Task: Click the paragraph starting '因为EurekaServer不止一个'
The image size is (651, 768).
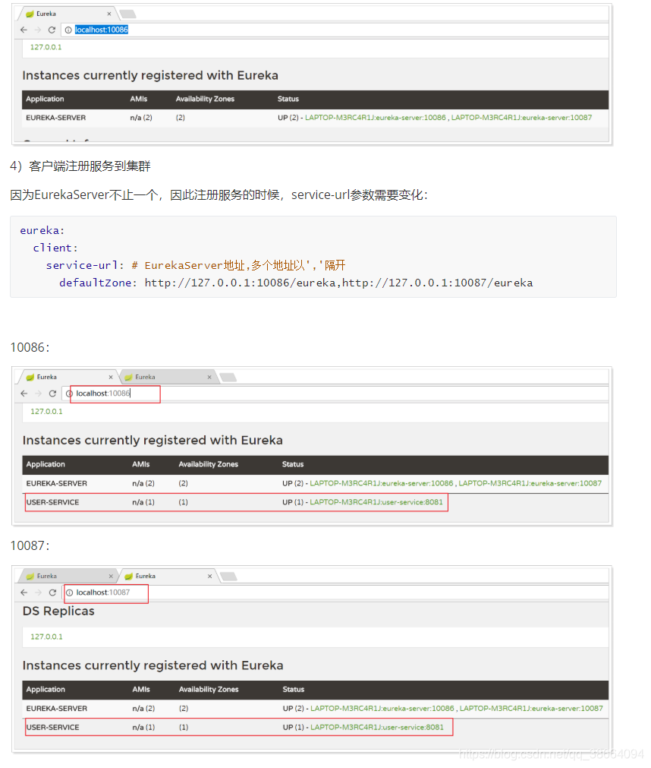Action: (219, 195)
